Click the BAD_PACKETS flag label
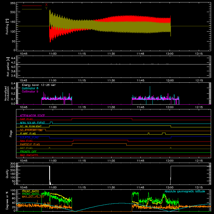The width and height of the screenshot is (214, 214). pos(29,155)
